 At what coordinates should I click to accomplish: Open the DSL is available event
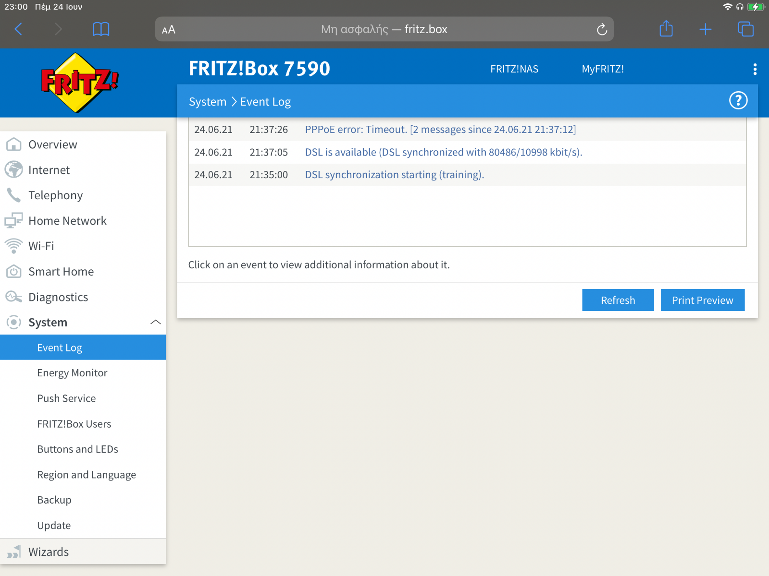(x=444, y=152)
